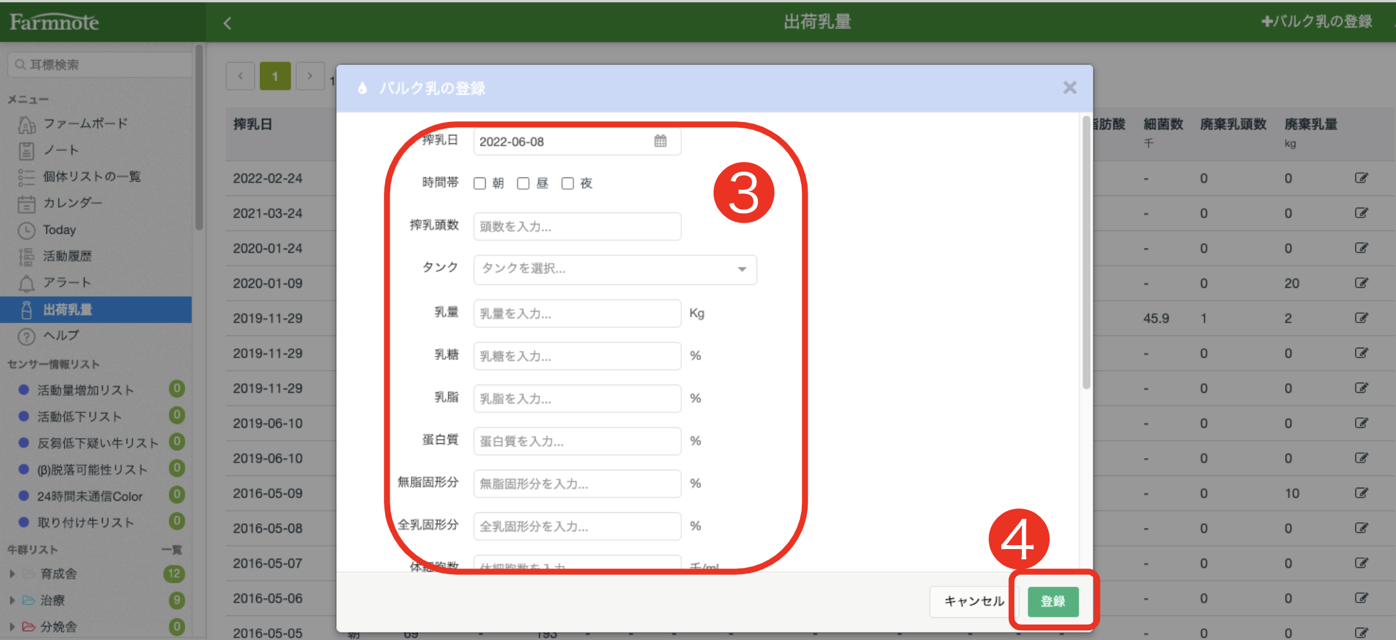Screen dimensions: 1396x640
Task: Click the 耳標検索 search box
Action: (100, 65)
